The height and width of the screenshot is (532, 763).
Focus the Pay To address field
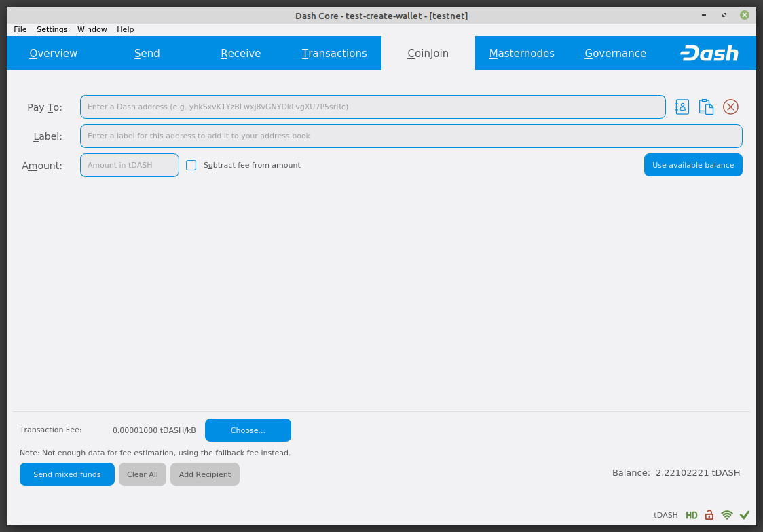(x=372, y=107)
